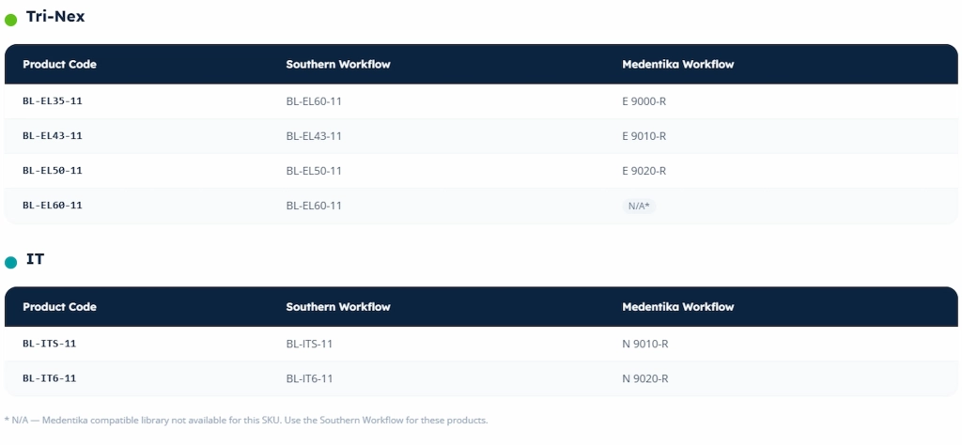Click Southern Workflow header in IT table
The width and height of the screenshot is (962, 445).
338,307
